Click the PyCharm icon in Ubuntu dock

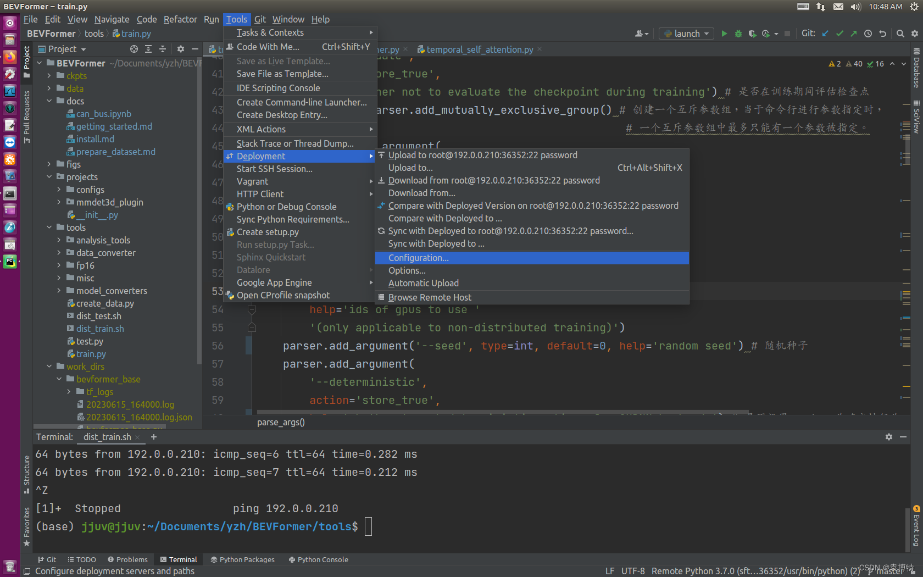(x=10, y=262)
